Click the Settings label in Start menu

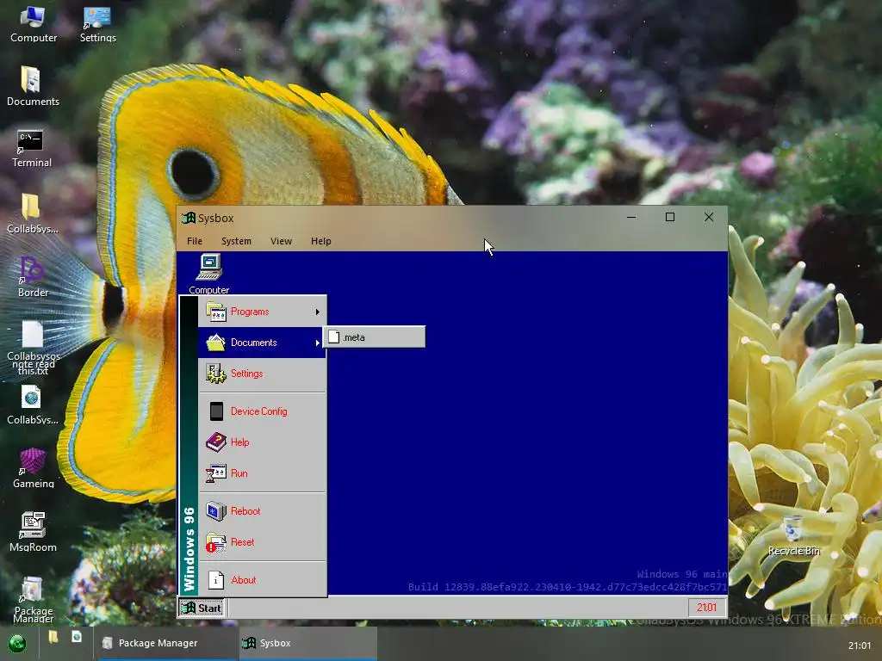point(247,374)
